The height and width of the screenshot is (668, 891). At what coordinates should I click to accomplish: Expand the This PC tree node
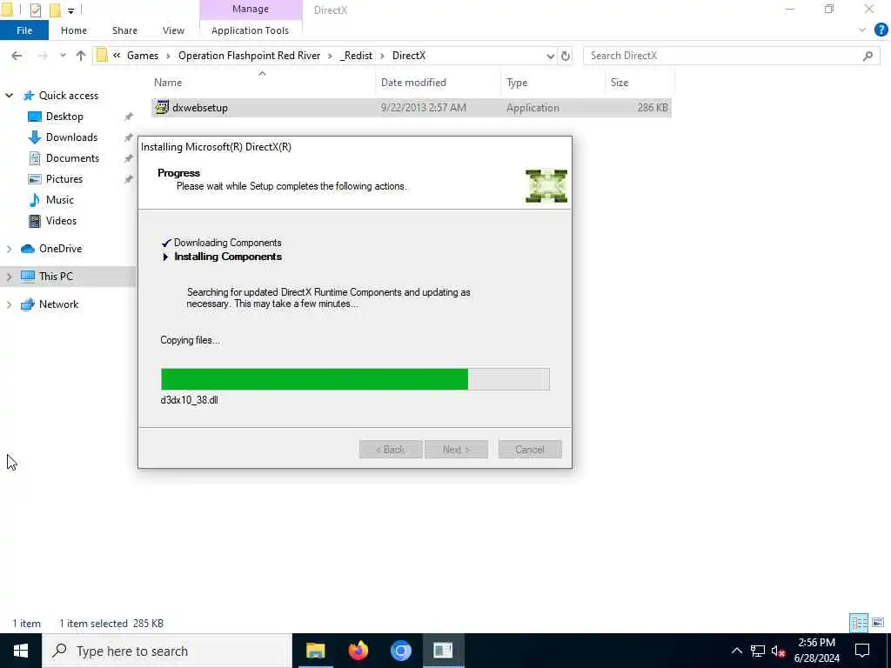pos(9,277)
